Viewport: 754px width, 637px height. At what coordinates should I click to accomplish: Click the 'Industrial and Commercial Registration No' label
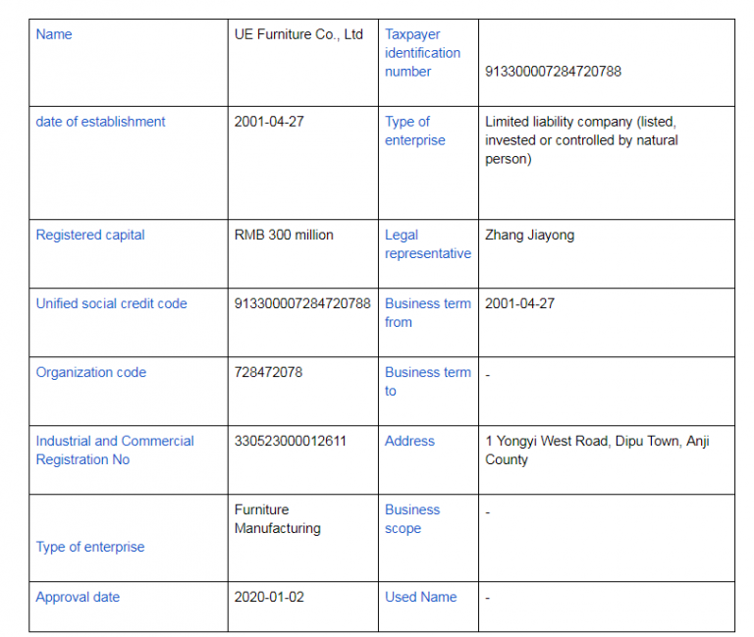tap(115, 451)
